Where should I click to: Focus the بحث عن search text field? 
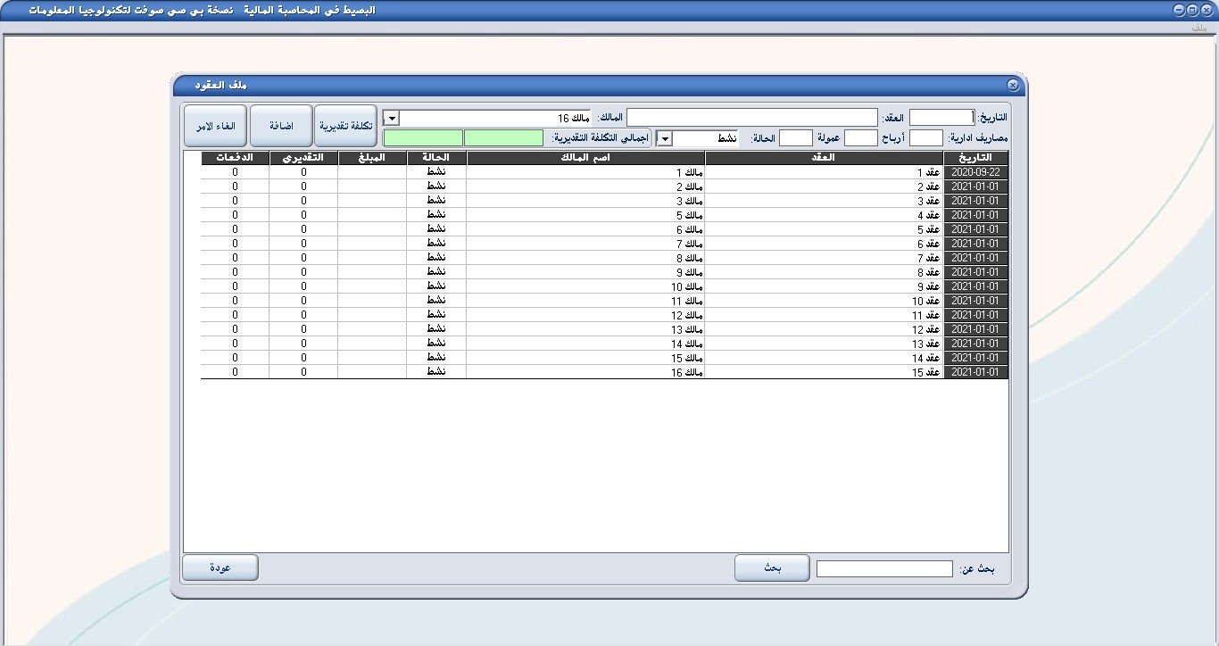(x=884, y=569)
